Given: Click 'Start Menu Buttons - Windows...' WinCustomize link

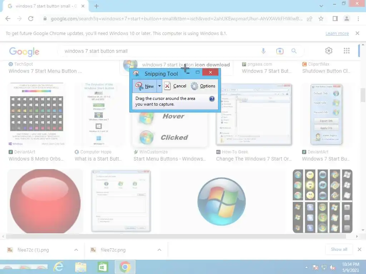Looking at the screenshot, I should point(170,159).
